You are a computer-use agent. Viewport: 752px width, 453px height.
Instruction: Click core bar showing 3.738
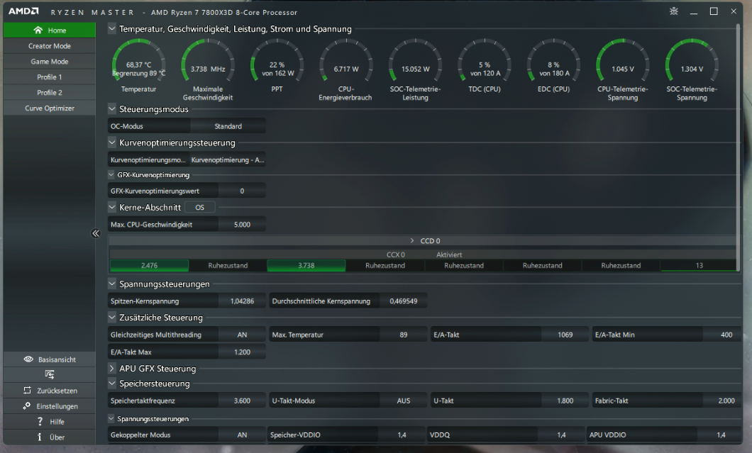click(x=306, y=266)
